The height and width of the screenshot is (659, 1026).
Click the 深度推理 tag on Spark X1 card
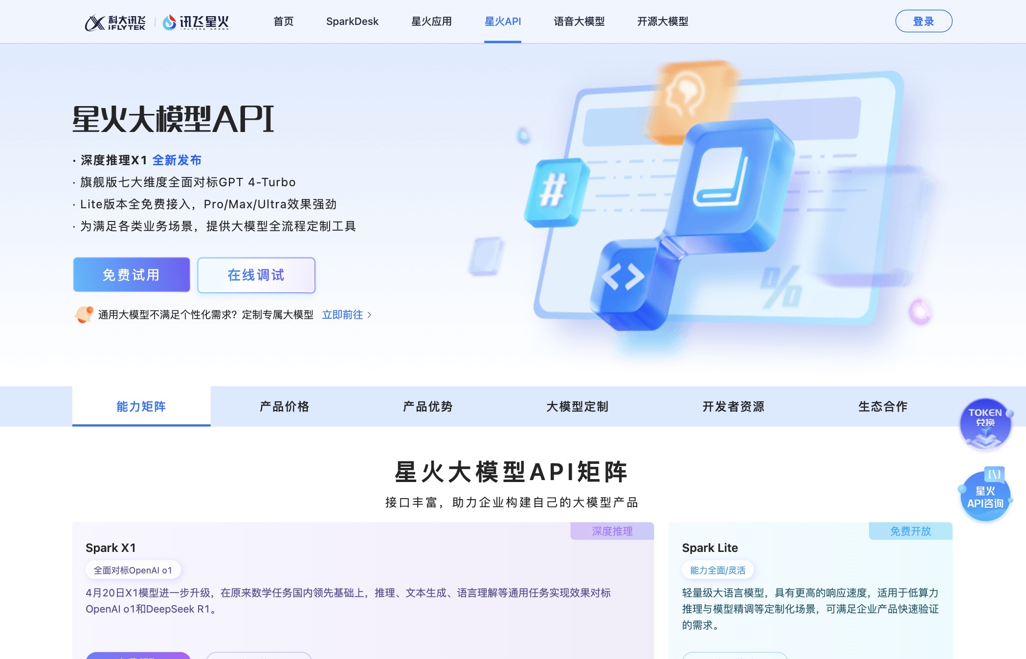[612, 531]
